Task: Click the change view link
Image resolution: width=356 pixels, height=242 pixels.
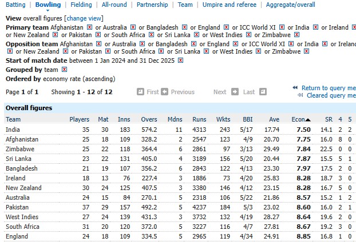Action: tap(84, 18)
